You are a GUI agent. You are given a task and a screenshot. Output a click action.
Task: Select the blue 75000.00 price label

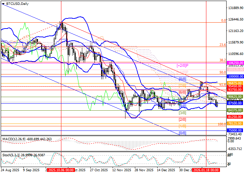pos(235,130)
